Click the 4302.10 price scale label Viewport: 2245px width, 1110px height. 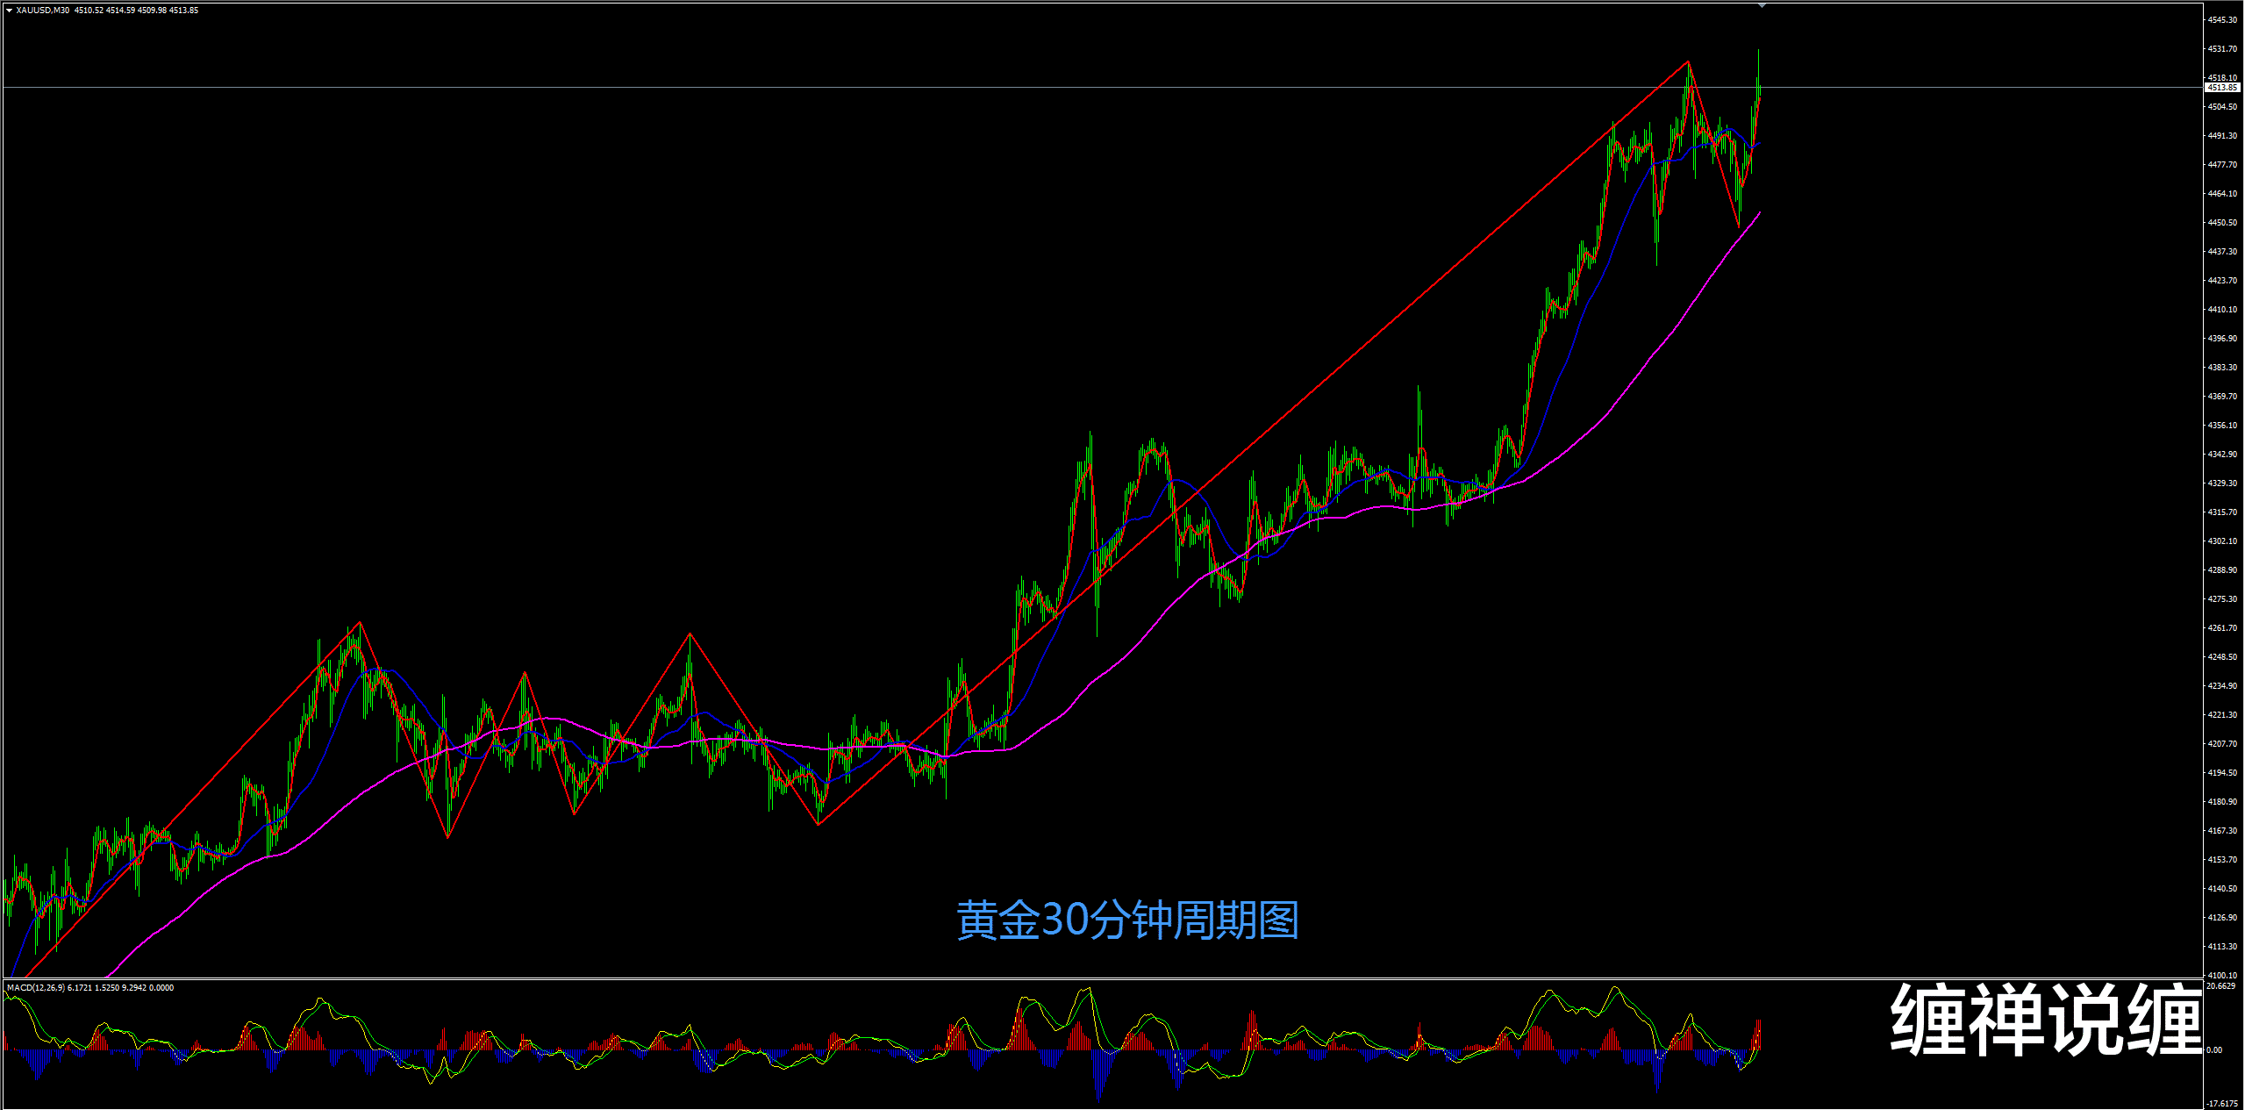point(2222,541)
